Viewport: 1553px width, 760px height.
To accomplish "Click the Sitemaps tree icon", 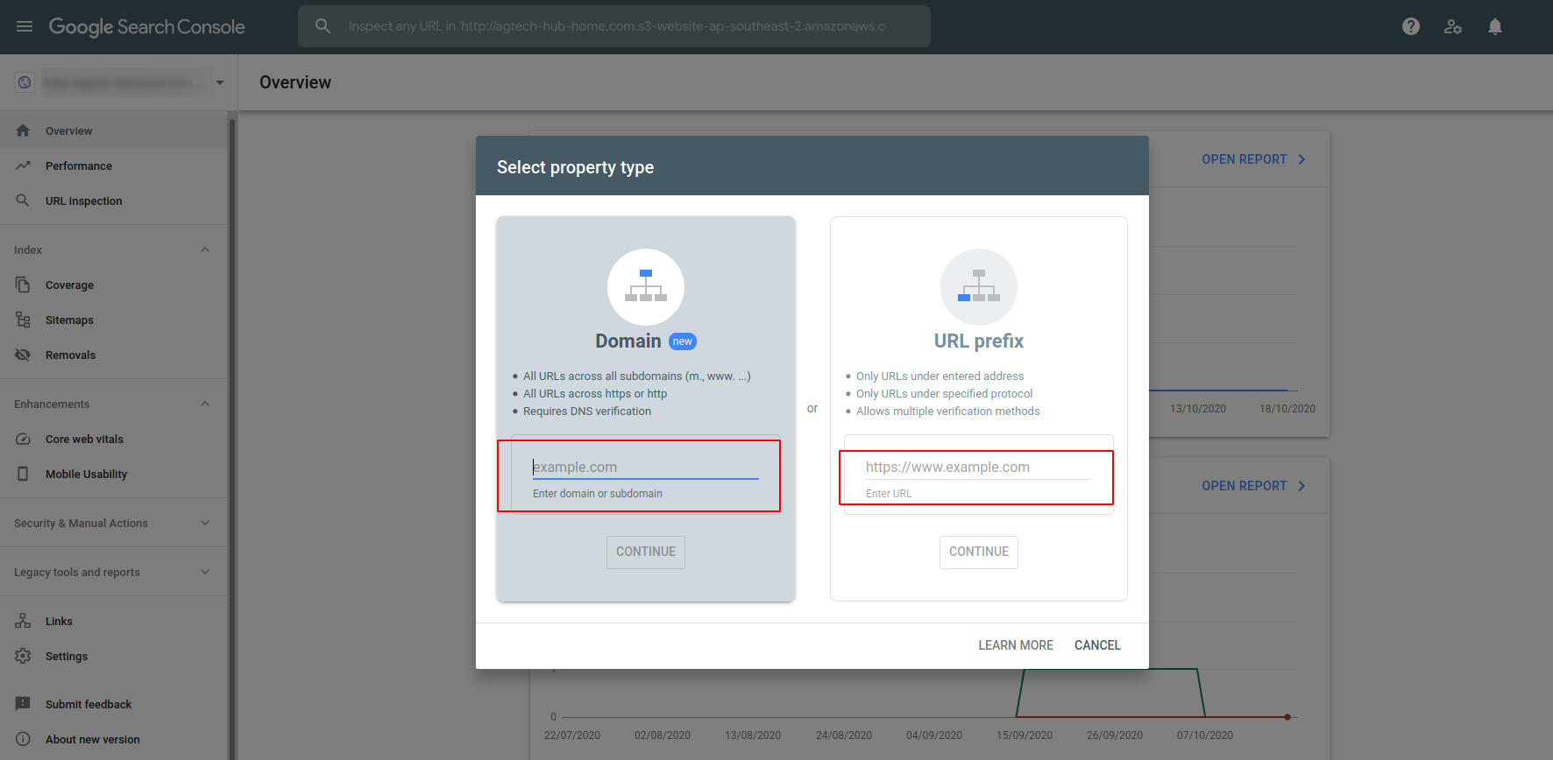I will point(23,320).
